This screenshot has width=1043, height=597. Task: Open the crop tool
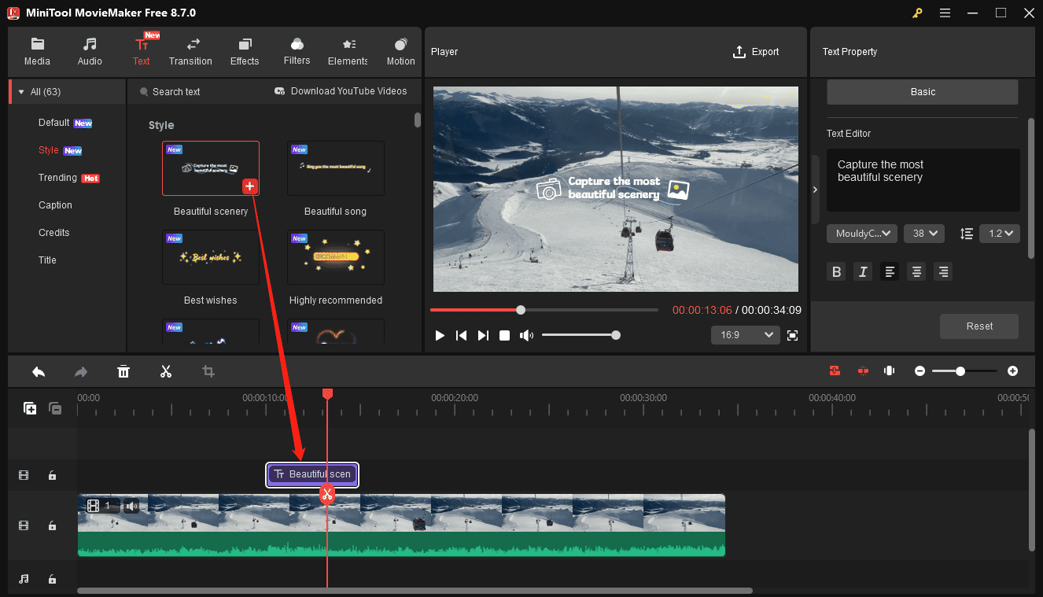208,371
